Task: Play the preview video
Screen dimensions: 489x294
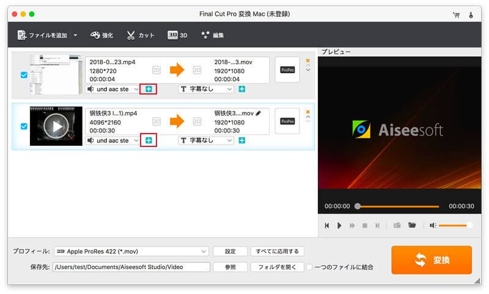Action: [x=339, y=226]
